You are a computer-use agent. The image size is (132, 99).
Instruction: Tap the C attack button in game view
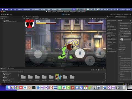[90, 61]
